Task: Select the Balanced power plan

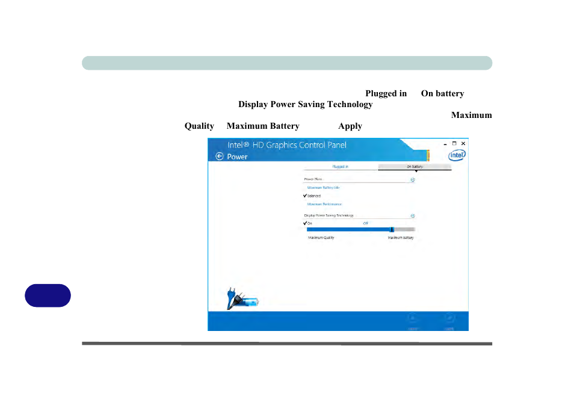Action: point(313,196)
